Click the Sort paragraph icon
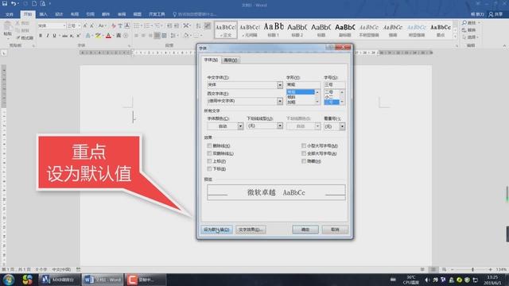Image resolution: width=509 pixels, height=286 pixels. (x=198, y=25)
